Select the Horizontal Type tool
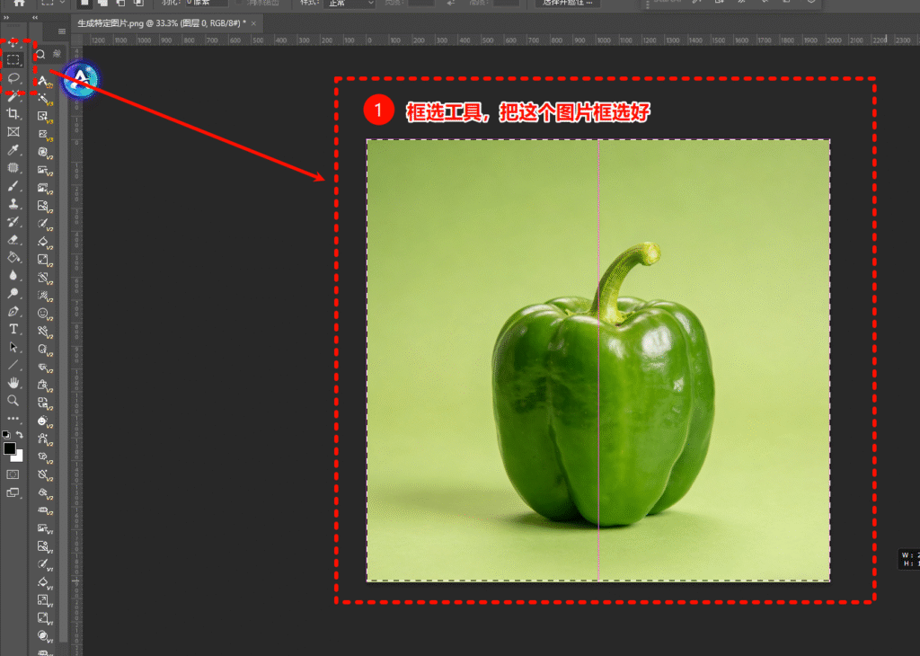Viewport: 920px width, 656px height. (13, 329)
